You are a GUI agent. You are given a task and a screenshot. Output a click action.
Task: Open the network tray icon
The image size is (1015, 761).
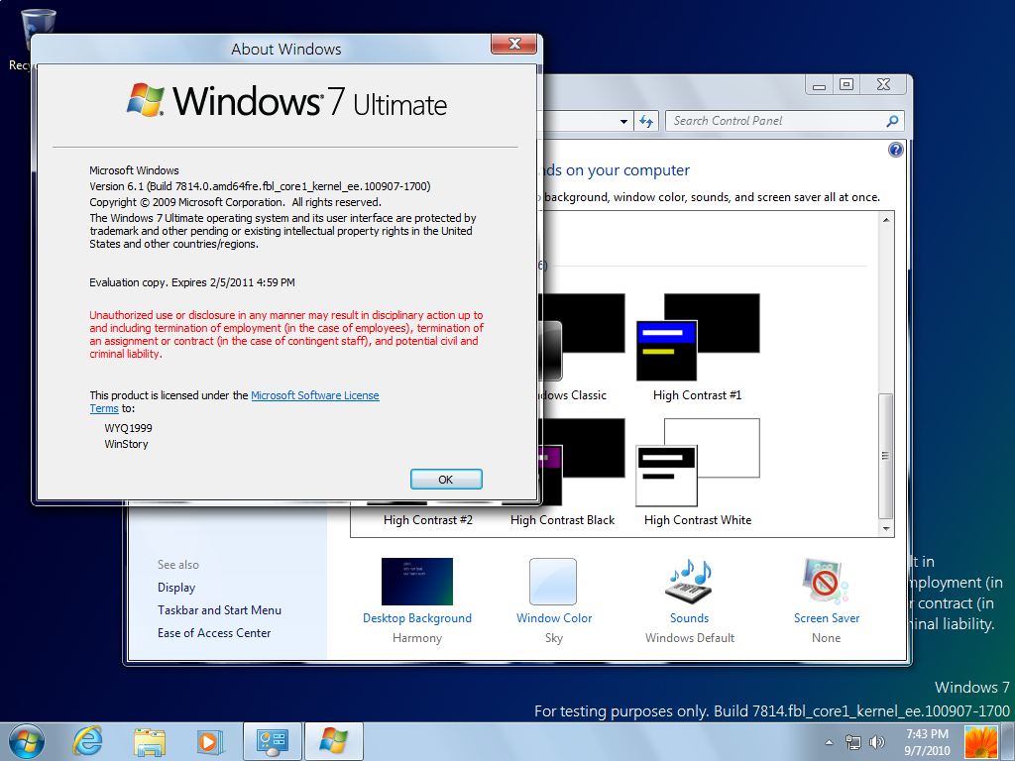[853, 741]
